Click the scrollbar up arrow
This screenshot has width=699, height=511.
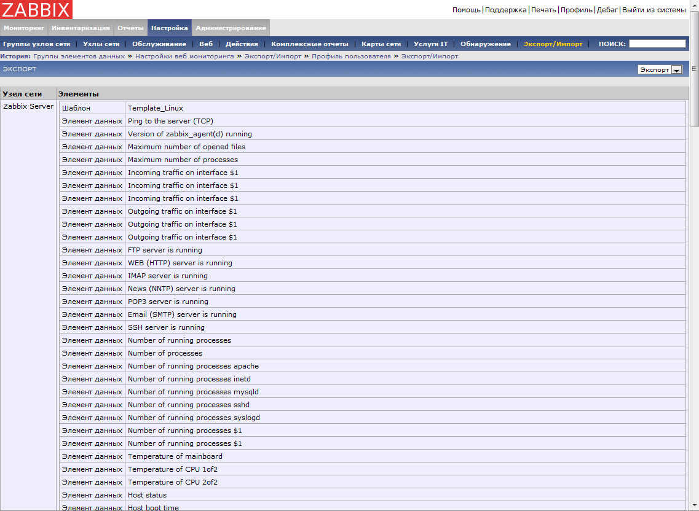[694, 4]
